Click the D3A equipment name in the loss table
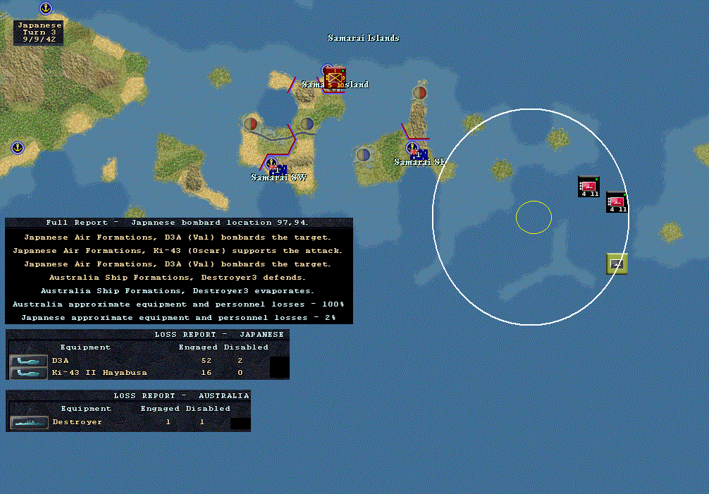 [x=60, y=361]
